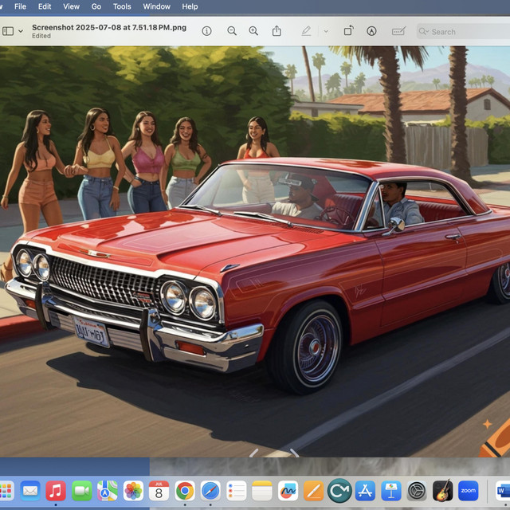Open the Tools menu
The width and height of the screenshot is (510, 510).
coord(122,6)
